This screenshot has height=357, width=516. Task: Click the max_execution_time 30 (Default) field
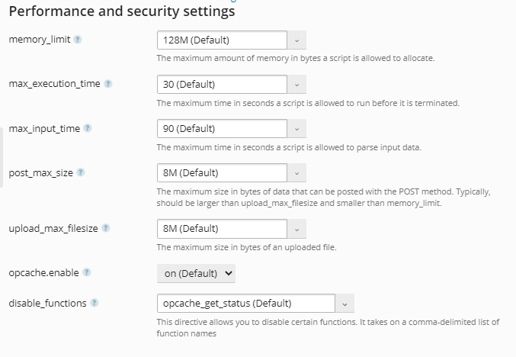(222, 85)
